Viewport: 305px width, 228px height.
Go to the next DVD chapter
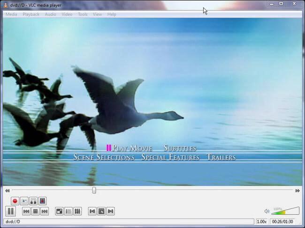tap(110, 211)
